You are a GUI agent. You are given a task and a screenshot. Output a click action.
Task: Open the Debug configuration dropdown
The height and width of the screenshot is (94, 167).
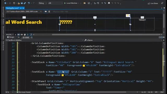pos(43,3)
